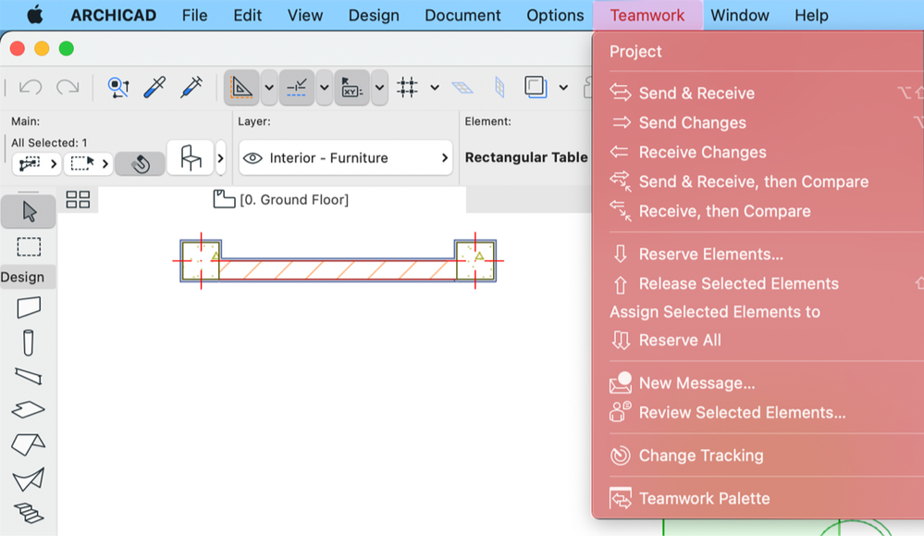
Task: Open the Edit menu
Action: click(x=248, y=16)
